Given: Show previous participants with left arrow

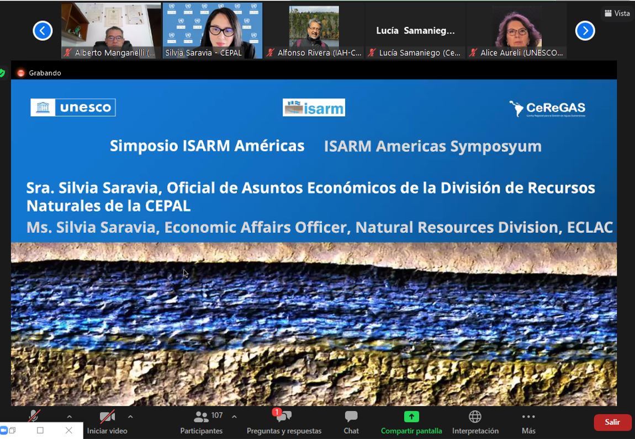Looking at the screenshot, I should [43, 31].
